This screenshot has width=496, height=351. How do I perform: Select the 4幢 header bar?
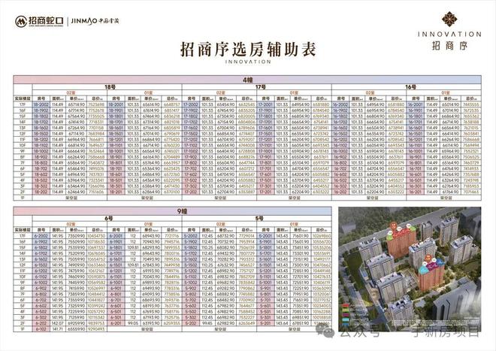[x=247, y=80]
